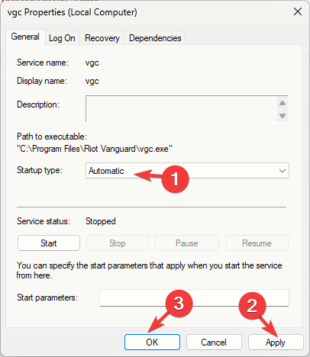This screenshot has width=310, height=357.
Task: Start the vgc service
Action: coord(49,243)
